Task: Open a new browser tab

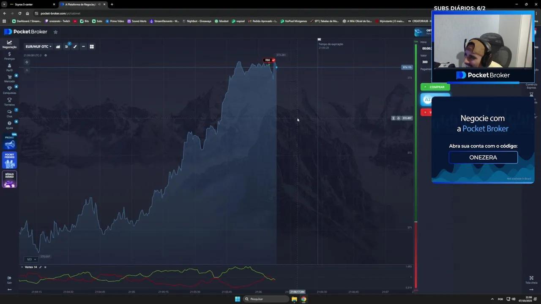Action: tap(112, 4)
